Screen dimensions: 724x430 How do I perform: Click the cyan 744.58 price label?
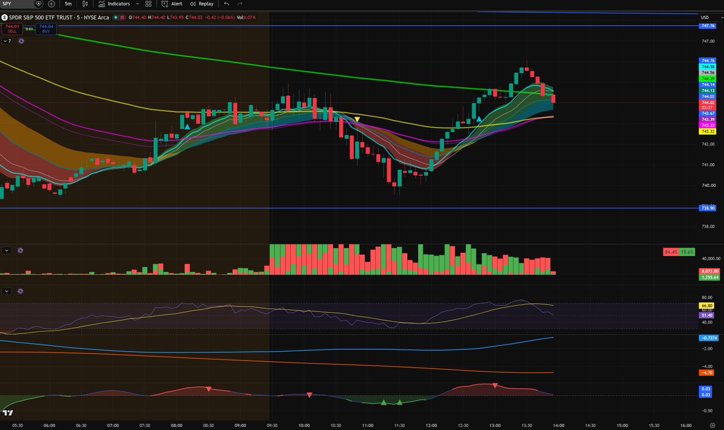[707, 67]
